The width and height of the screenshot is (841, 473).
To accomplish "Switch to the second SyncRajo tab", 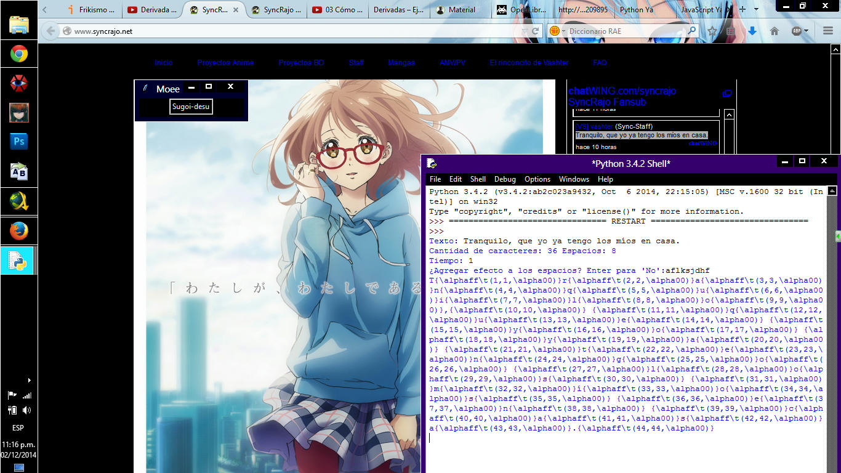I will click(x=275, y=10).
